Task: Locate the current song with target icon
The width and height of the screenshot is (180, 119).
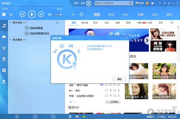Action: (35, 117)
